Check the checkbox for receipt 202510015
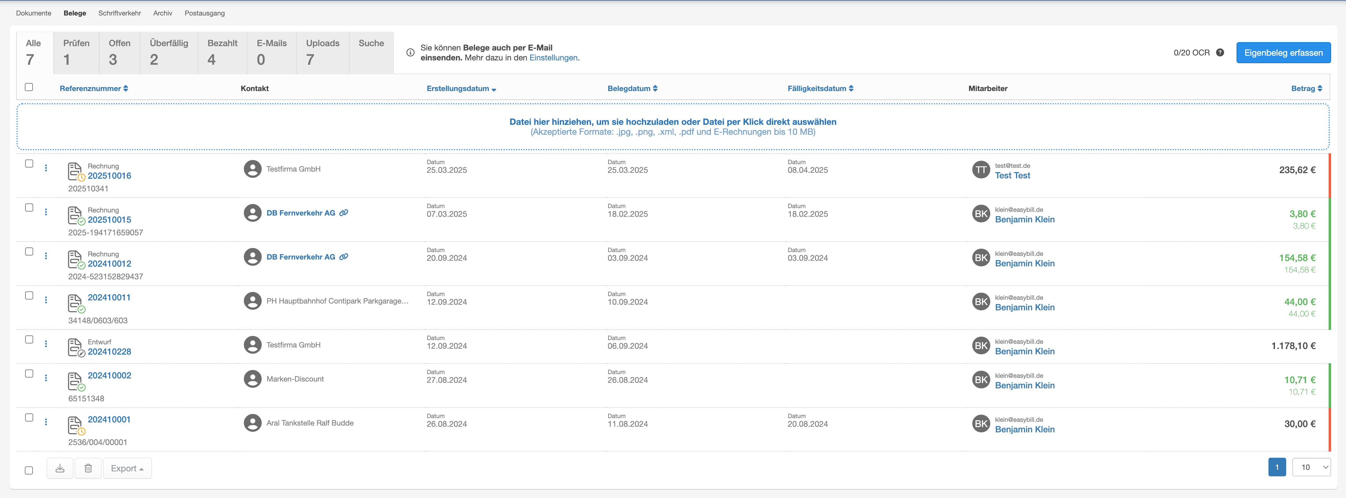 [29, 208]
